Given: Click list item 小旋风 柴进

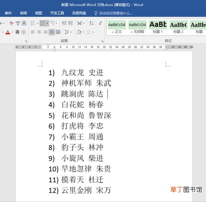Looking at the screenshot, I should point(82,158).
